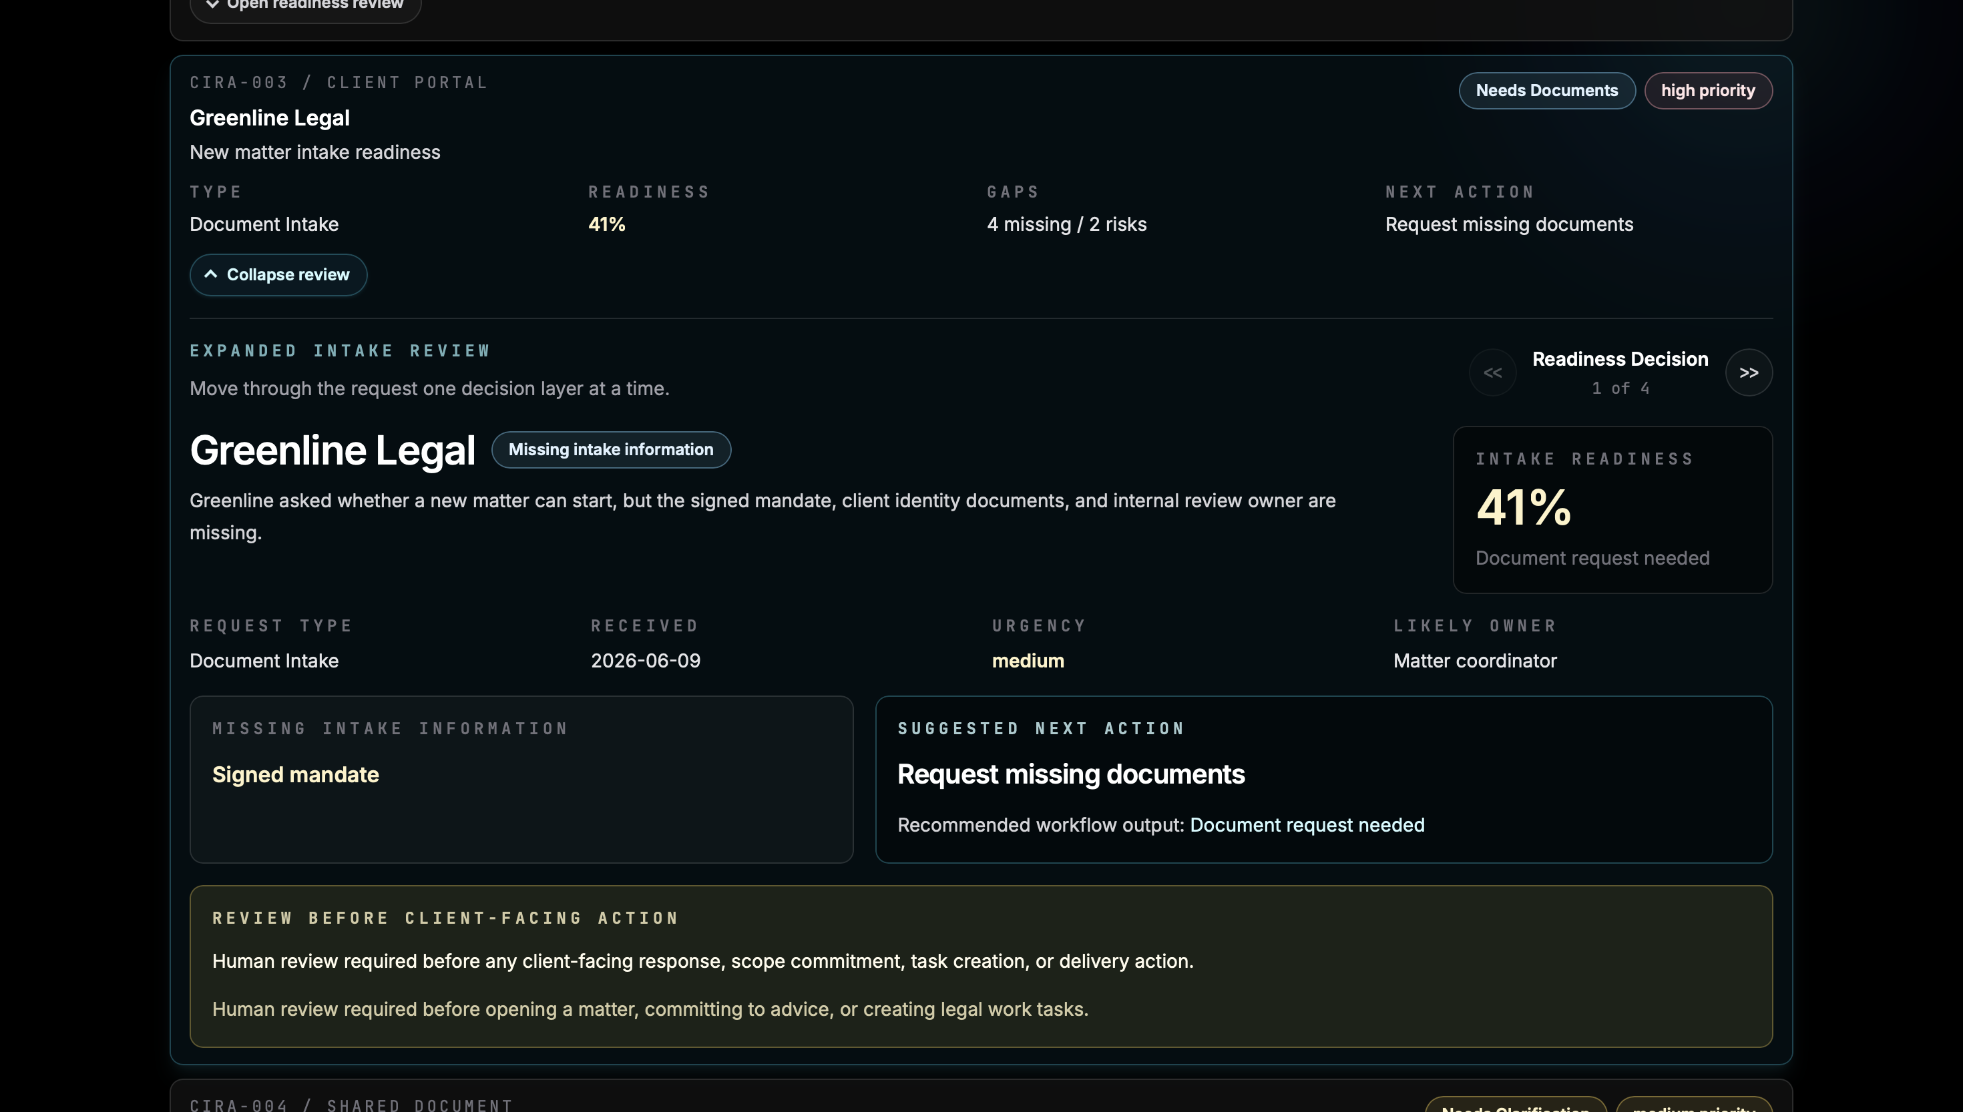Click the large 41% intake readiness value
The image size is (1963, 1112).
tap(1523, 508)
